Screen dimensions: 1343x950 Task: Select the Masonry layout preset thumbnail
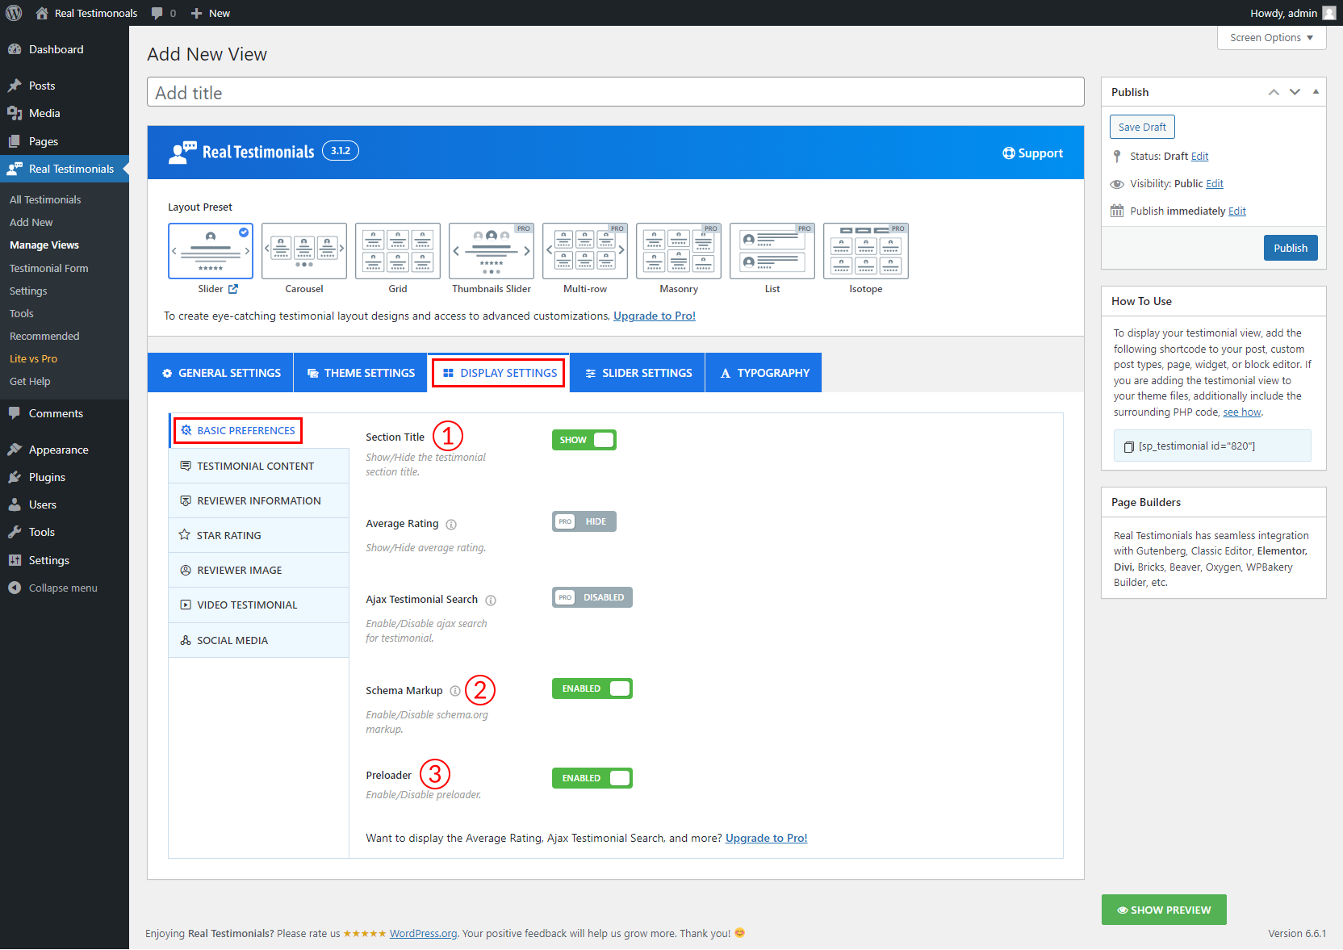(x=679, y=251)
